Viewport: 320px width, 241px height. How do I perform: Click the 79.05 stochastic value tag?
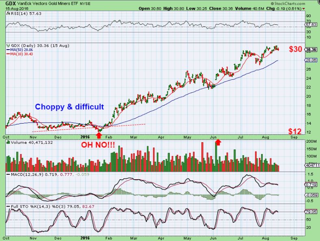click(311, 212)
